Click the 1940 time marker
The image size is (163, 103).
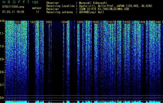point(158,22)
